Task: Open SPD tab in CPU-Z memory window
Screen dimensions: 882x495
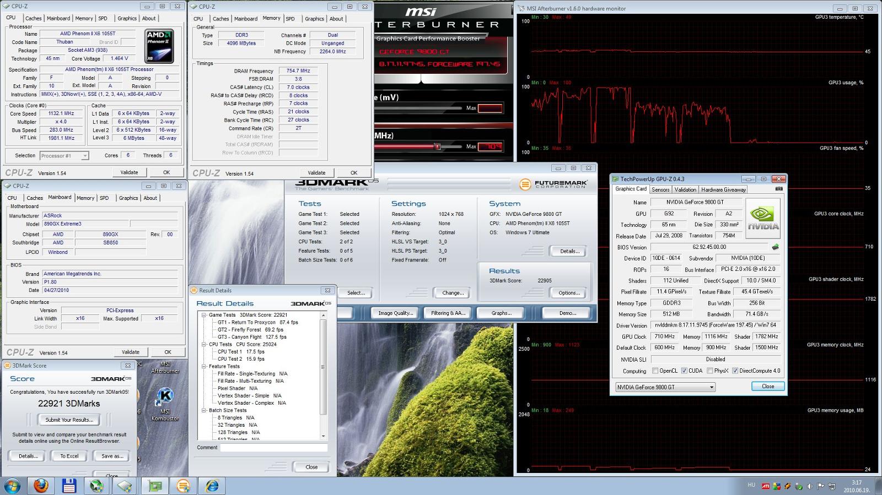Action: tap(290, 19)
